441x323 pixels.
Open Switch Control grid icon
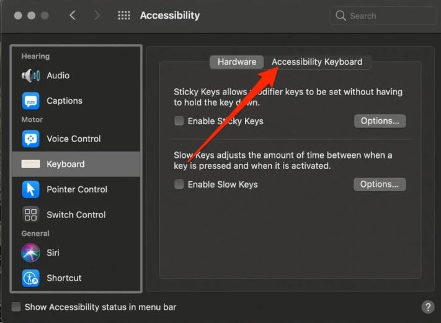click(31, 215)
